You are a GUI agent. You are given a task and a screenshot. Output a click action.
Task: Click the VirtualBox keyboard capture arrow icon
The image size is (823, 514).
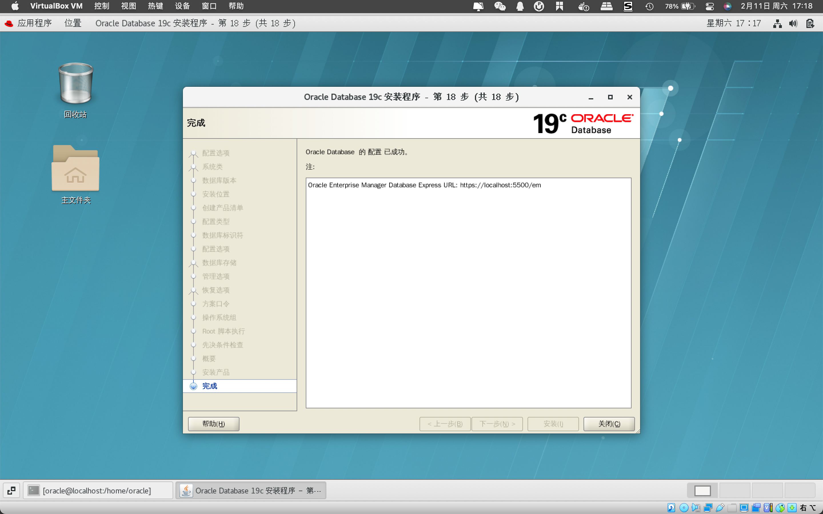(792, 507)
